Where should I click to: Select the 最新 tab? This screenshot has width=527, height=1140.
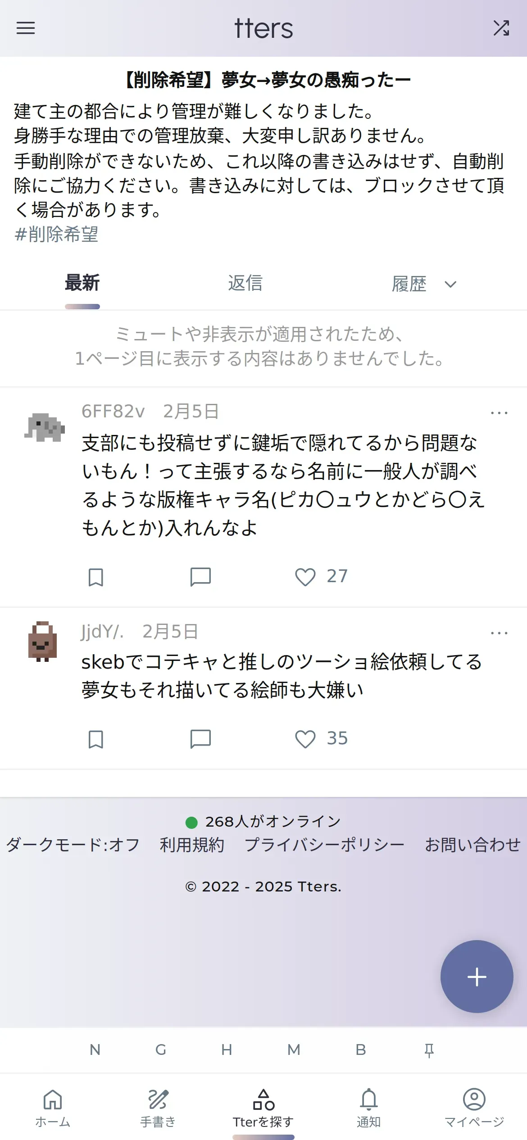(82, 283)
